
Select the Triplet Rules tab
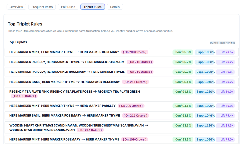(93, 7)
